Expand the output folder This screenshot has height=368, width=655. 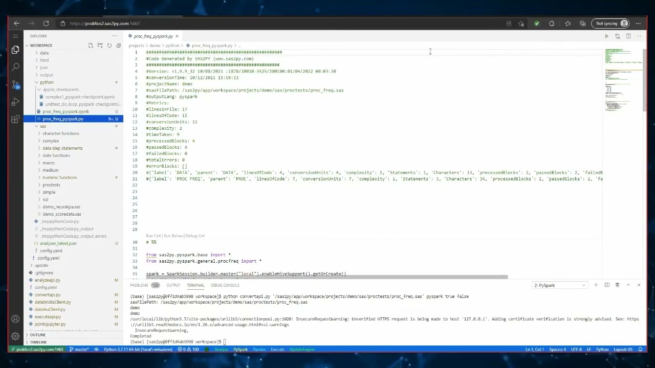point(47,75)
